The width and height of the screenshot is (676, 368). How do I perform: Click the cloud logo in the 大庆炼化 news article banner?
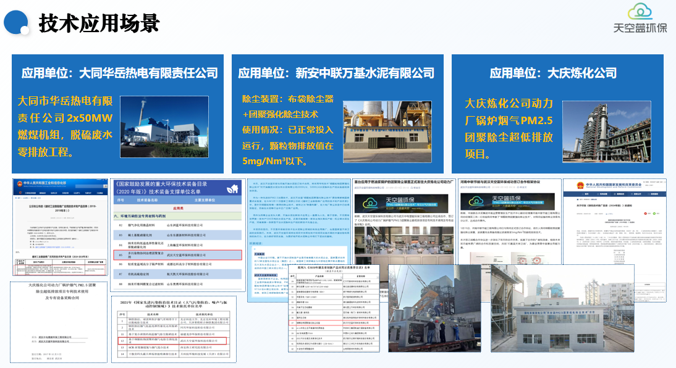click(370, 203)
